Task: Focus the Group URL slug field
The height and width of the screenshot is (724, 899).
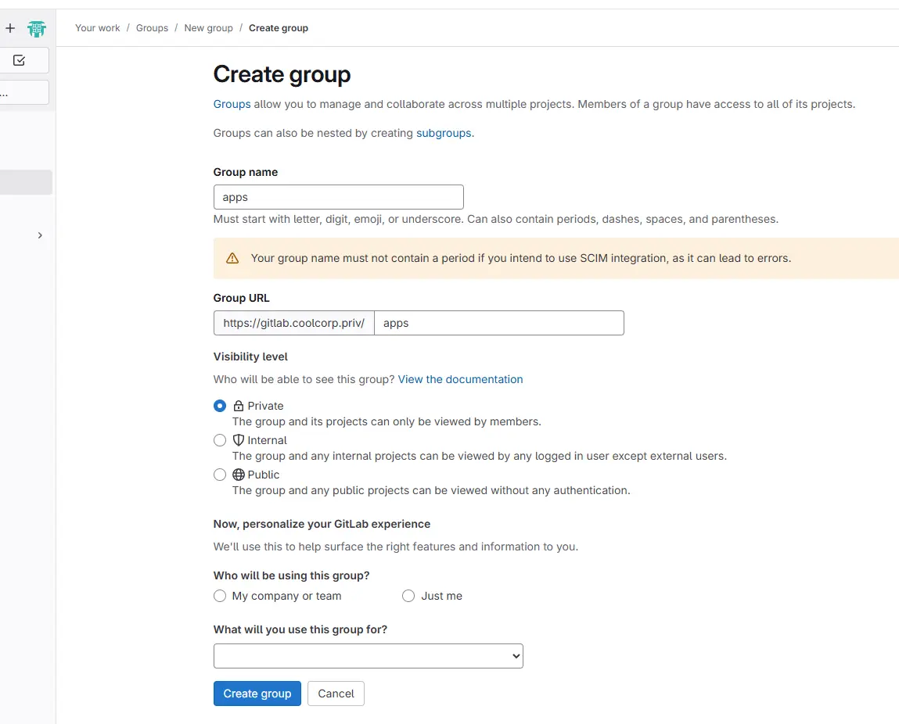Action: pos(499,323)
